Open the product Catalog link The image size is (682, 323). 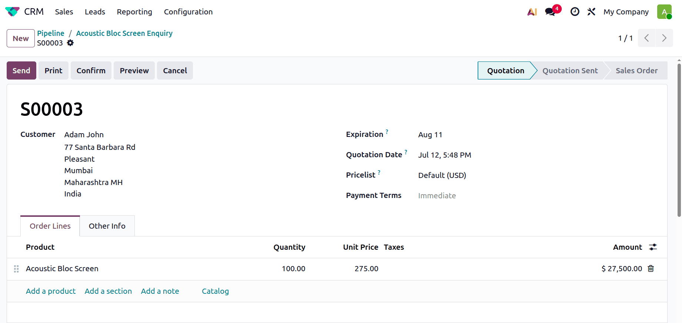[215, 291]
